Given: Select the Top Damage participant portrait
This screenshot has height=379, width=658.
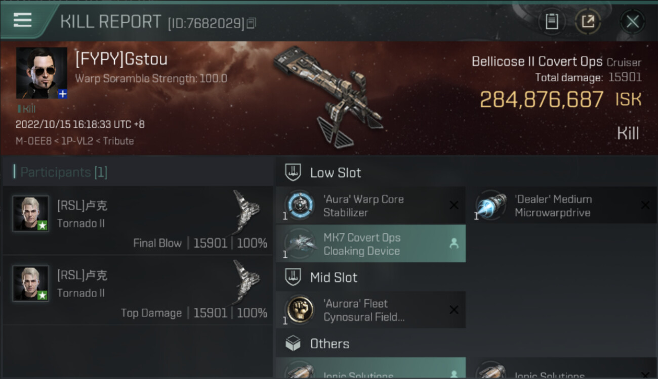Looking at the screenshot, I should (x=31, y=283).
